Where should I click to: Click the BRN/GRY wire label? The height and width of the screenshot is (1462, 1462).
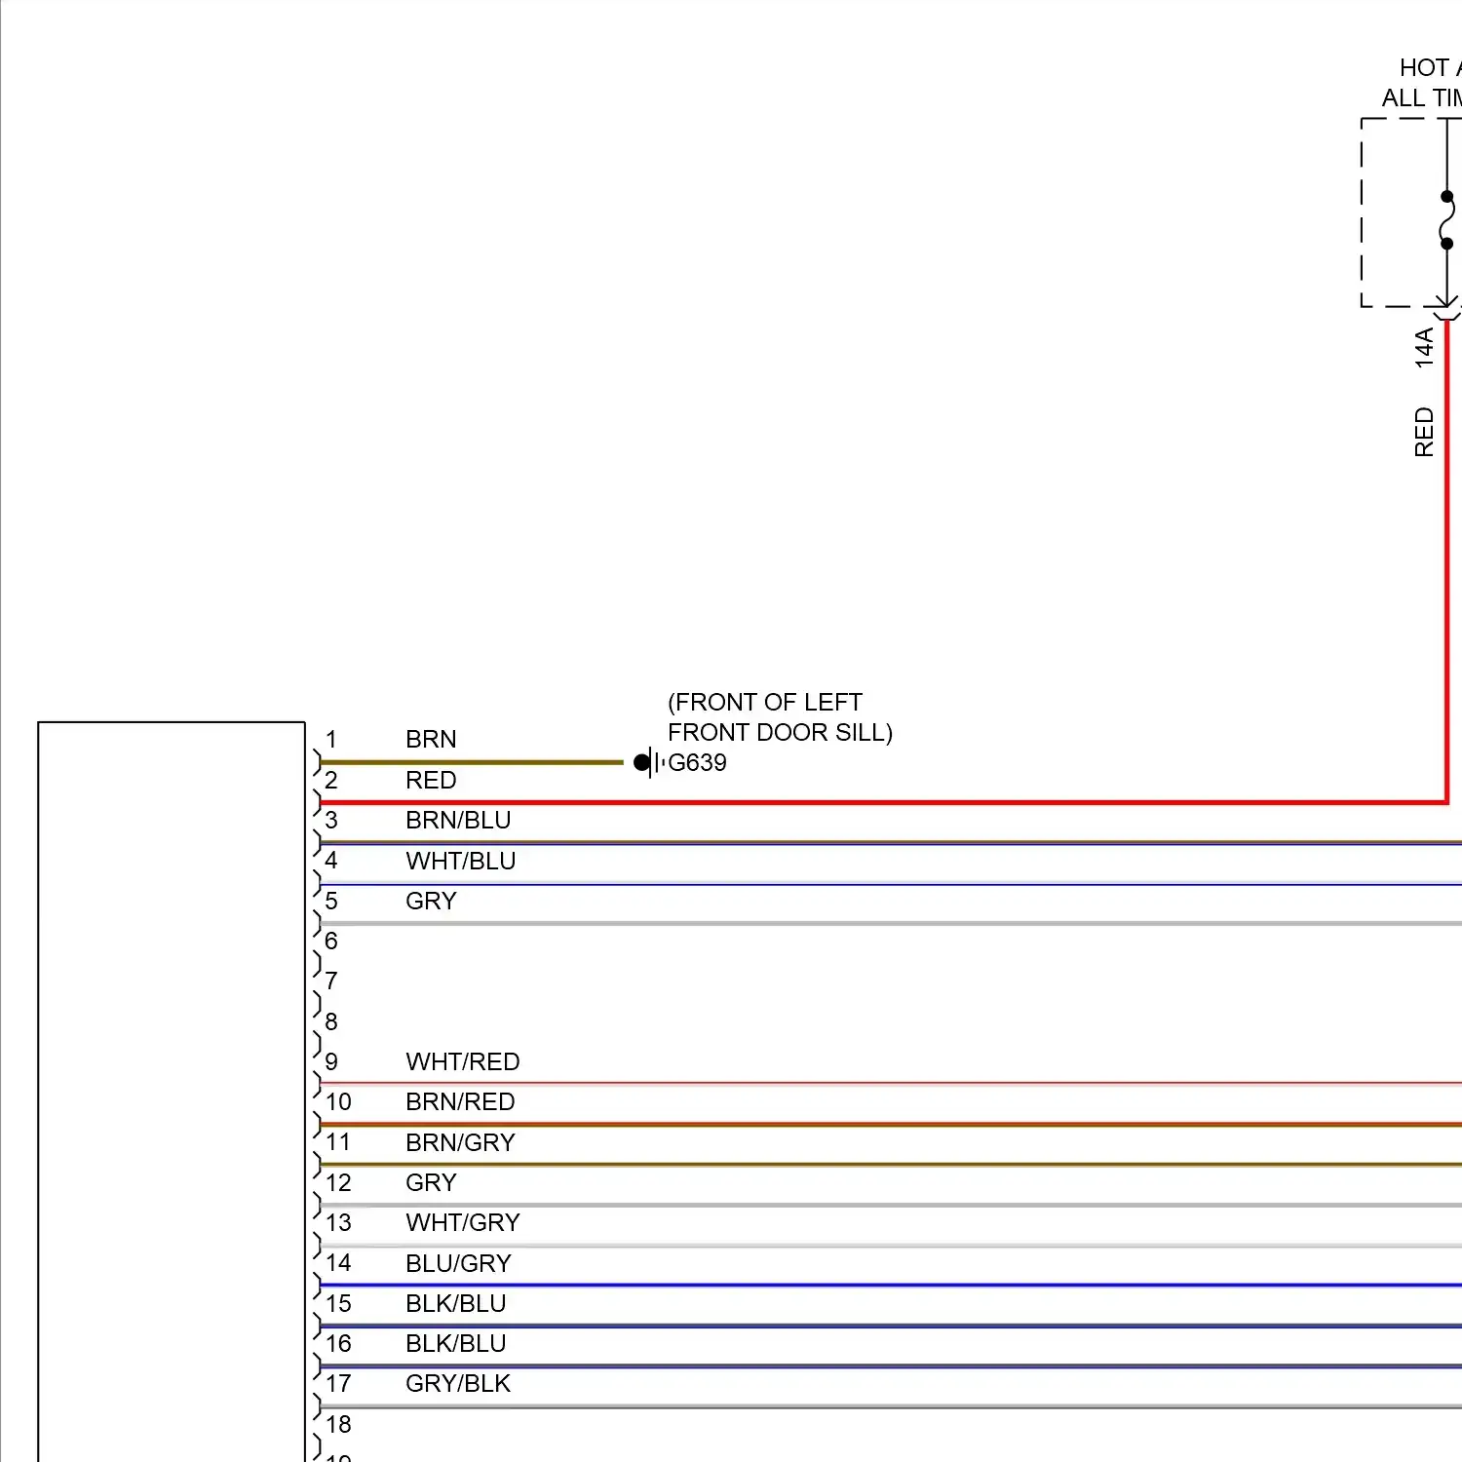pyautogui.click(x=460, y=1142)
